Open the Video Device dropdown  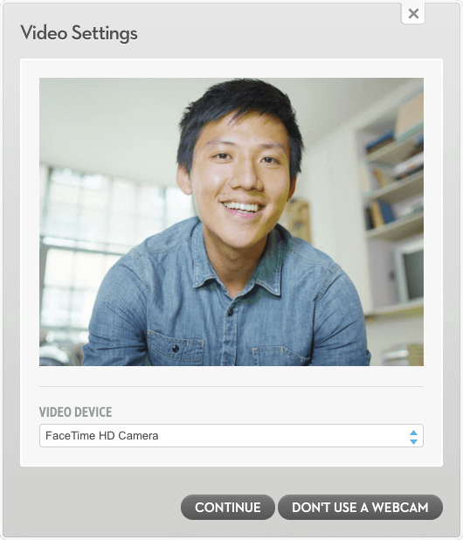231,436
